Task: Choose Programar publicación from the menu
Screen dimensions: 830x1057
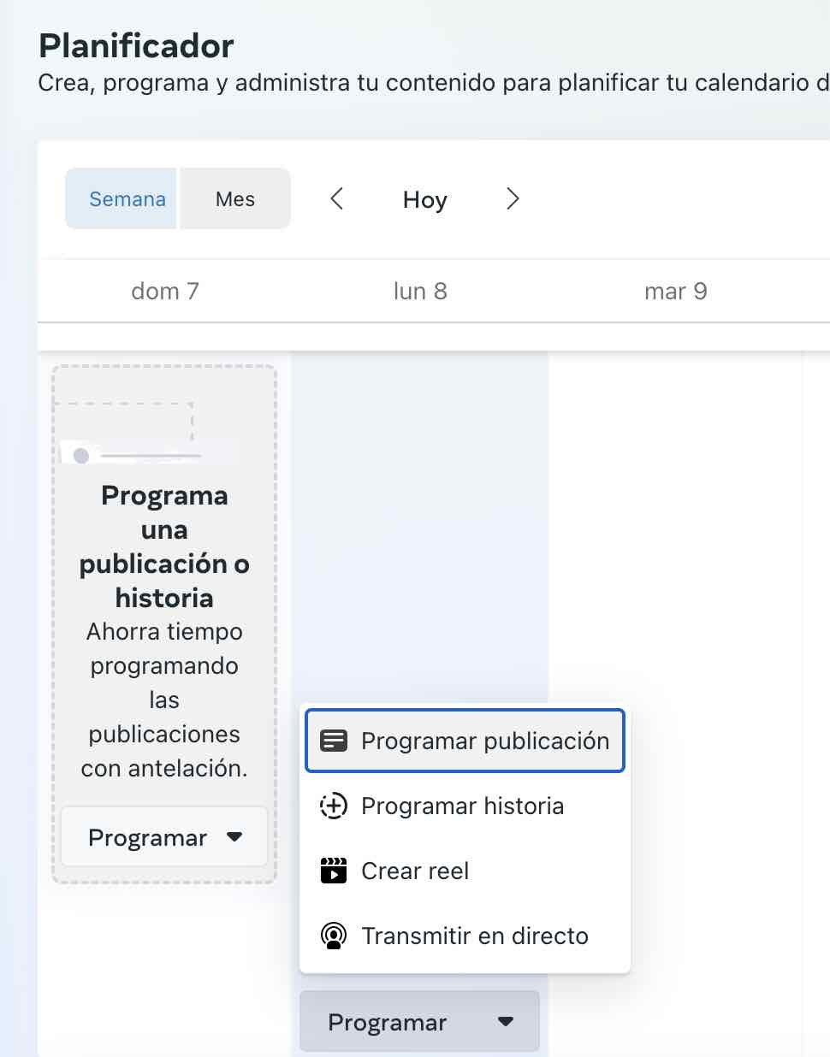Action: pyautogui.click(x=465, y=741)
